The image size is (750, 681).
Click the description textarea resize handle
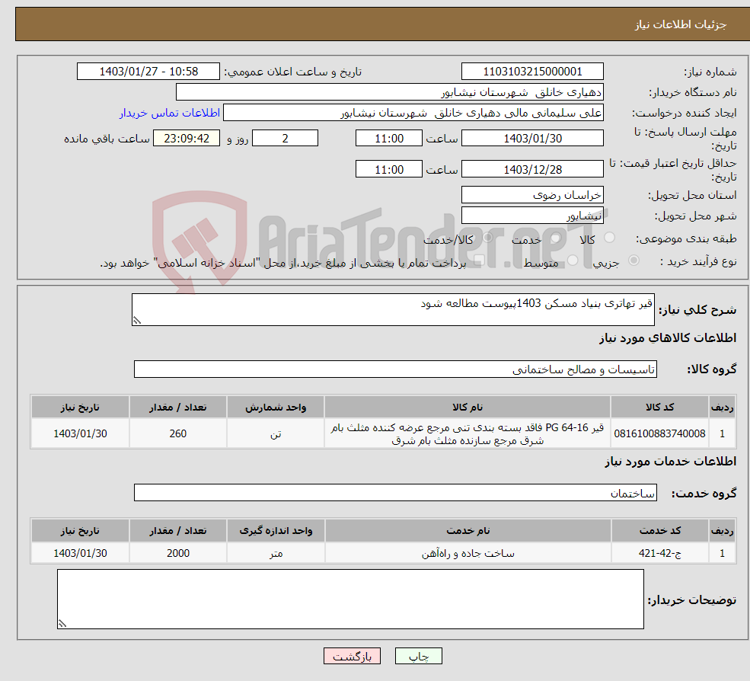click(137, 321)
